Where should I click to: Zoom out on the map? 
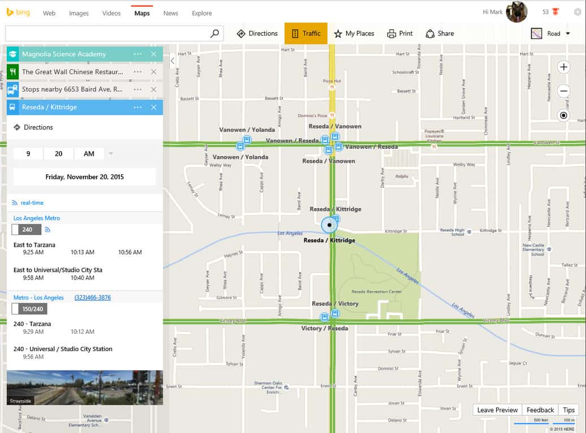point(563,91)
